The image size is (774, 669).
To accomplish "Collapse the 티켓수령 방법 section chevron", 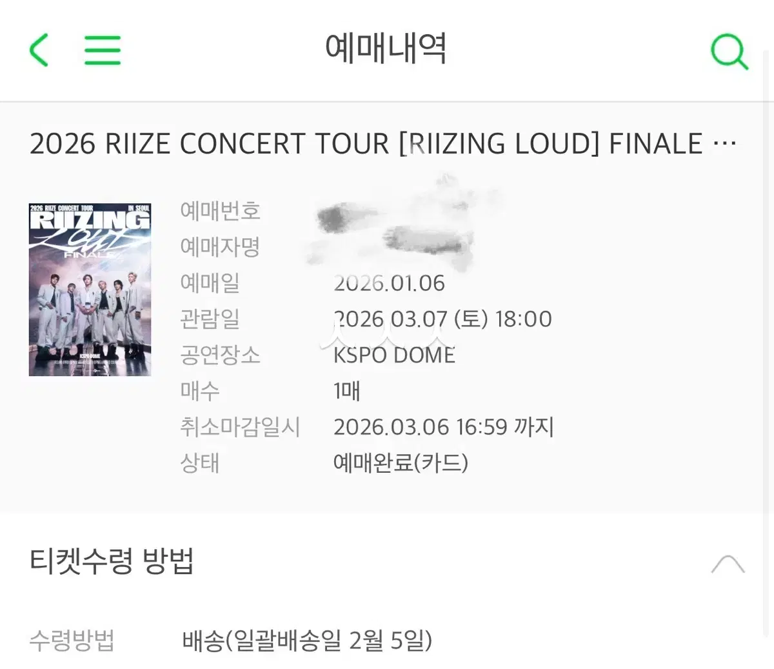I will (x=728, y=564).
